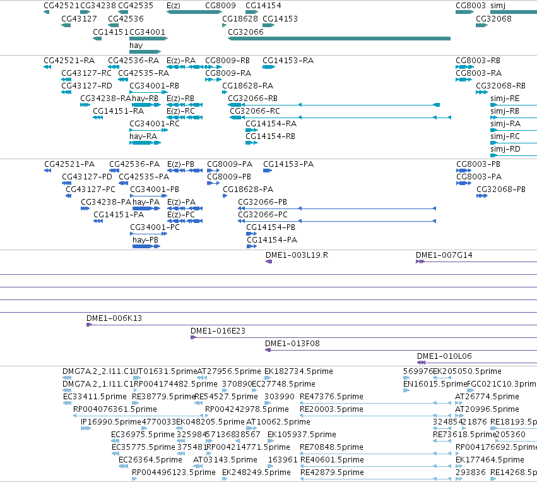Select transcript CG42521-RA
Viewport: 537px width, 482px height.
(x=69, y=61)
